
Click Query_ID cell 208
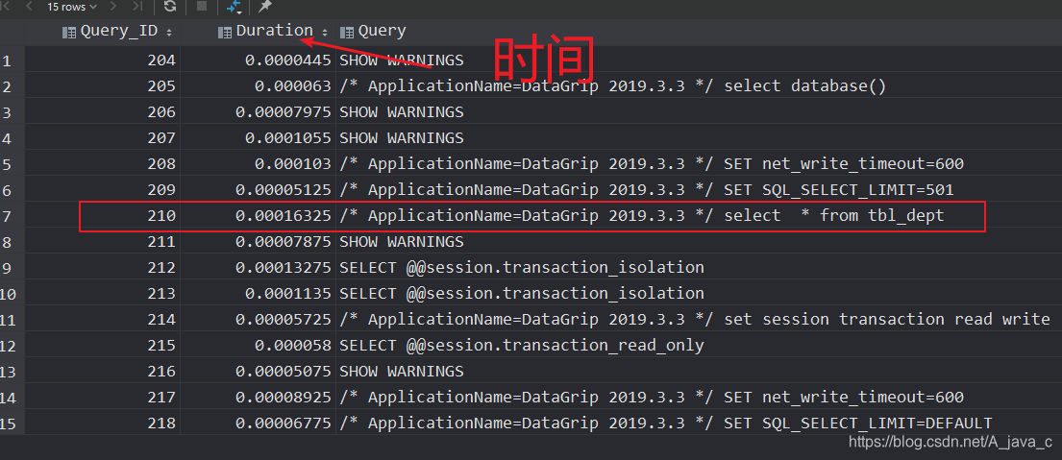pos(161,163)
